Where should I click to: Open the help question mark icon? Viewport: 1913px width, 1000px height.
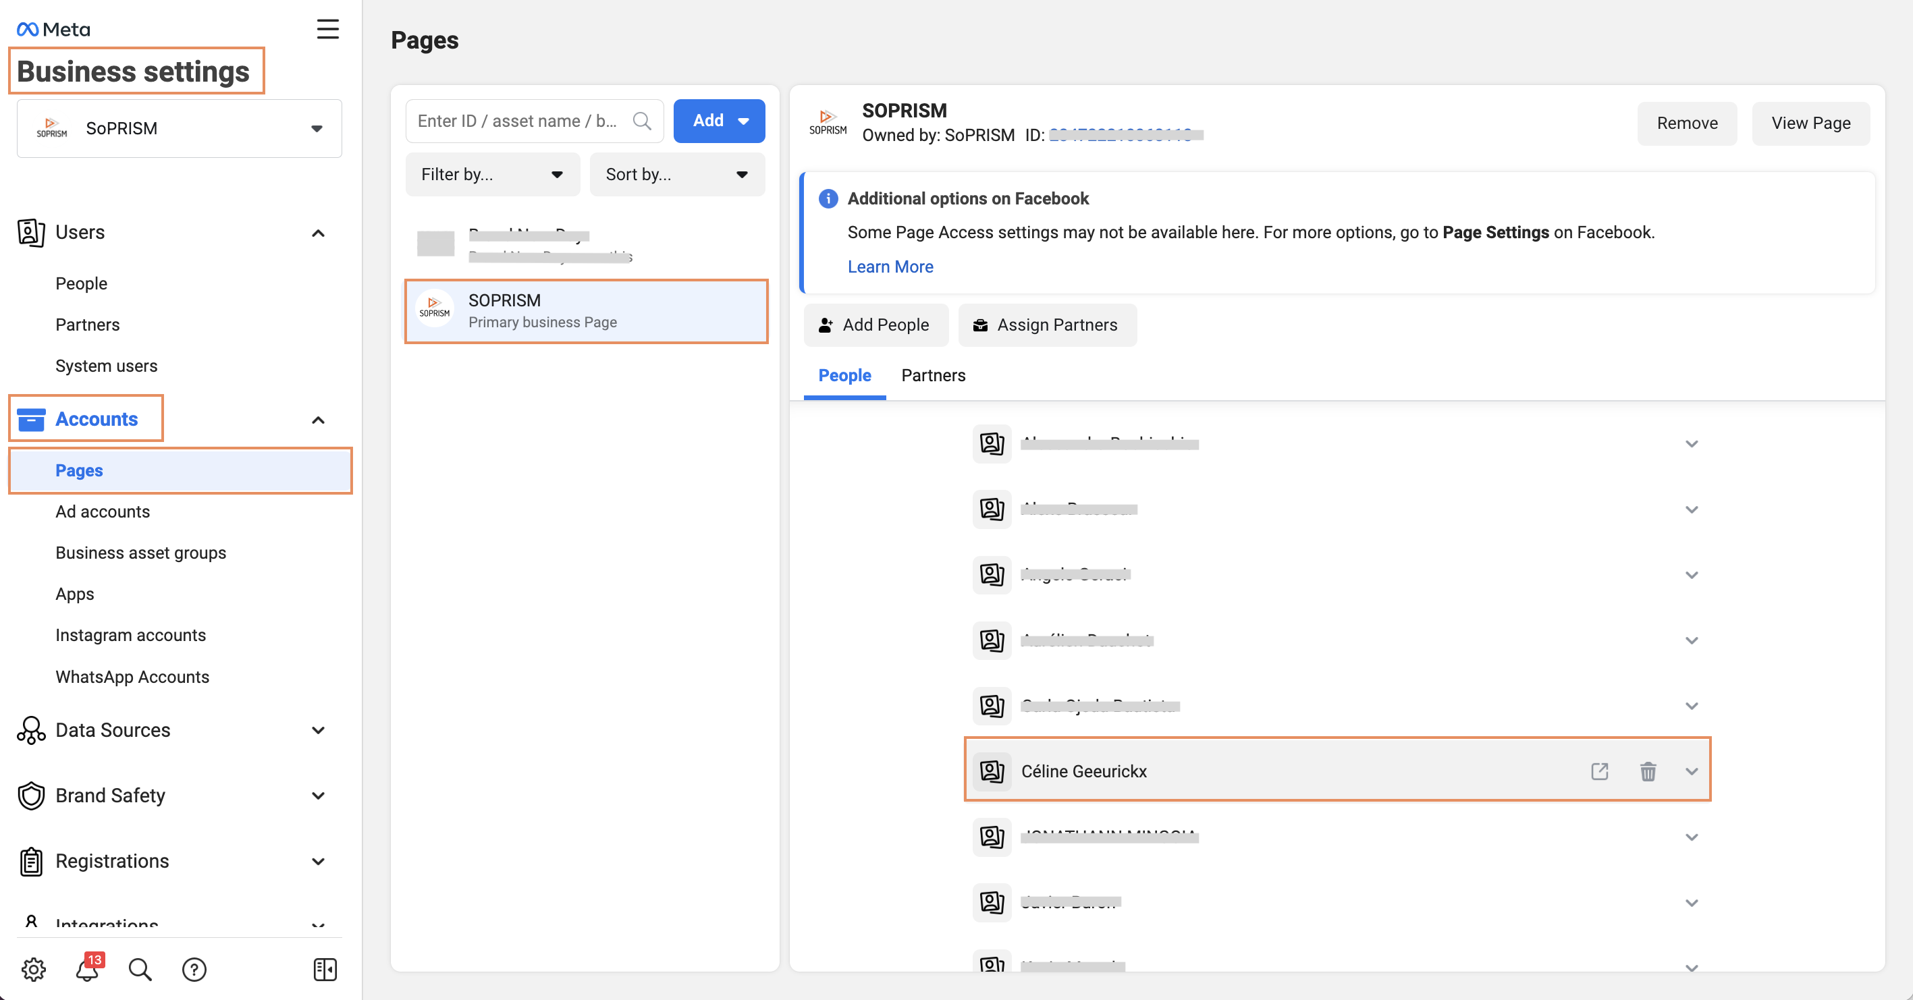click(x=194, y=969)
